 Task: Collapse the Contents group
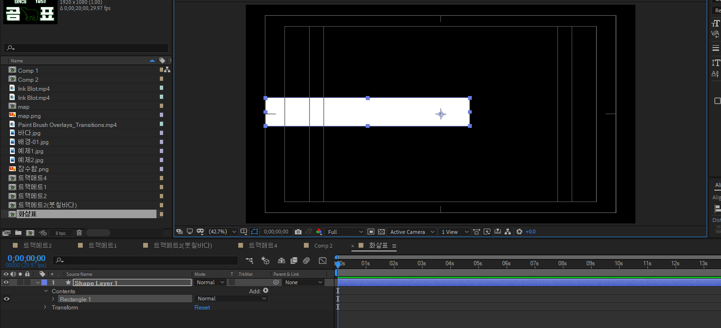pos(46,291)
